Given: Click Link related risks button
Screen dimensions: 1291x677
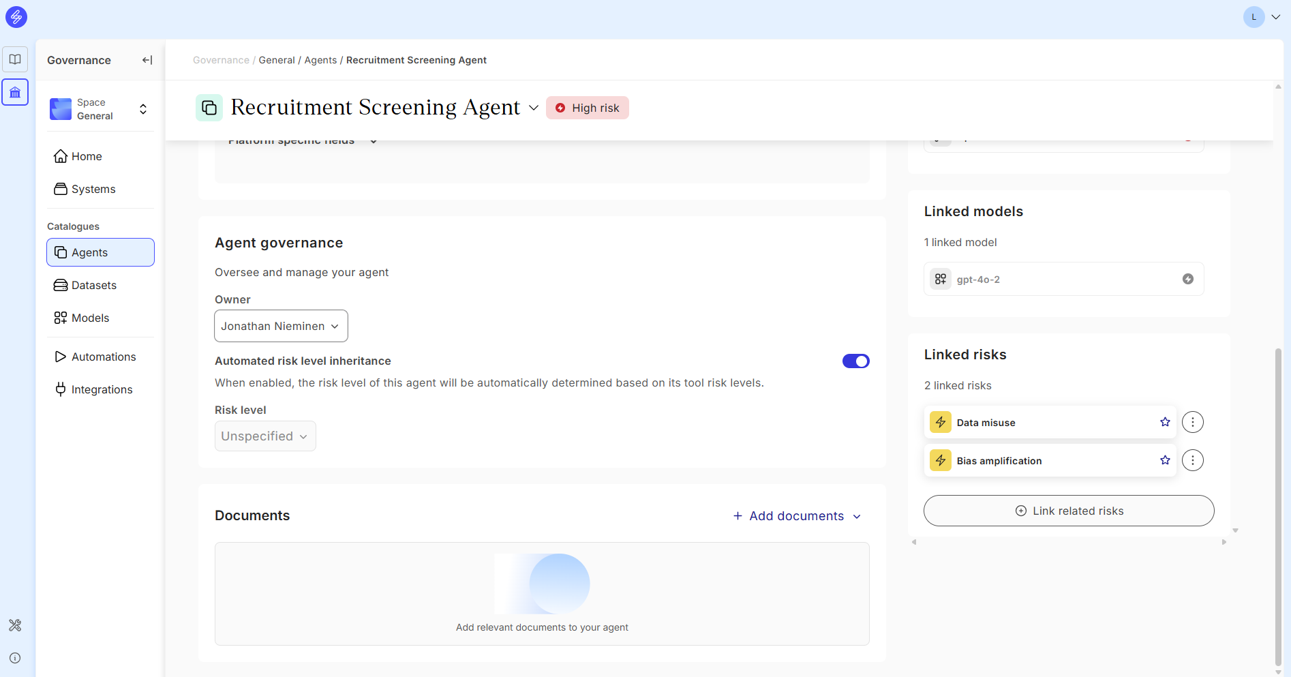Looking at the screenshot, I should (1068, 511).
